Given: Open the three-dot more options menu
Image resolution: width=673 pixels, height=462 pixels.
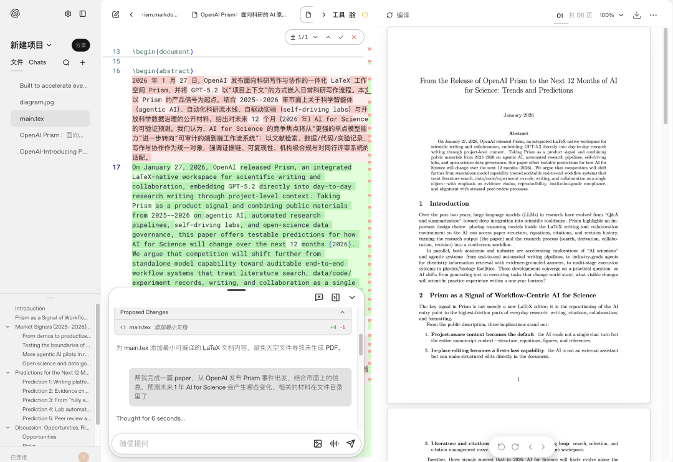Looking at the screenshot, I should pos(653,15).
